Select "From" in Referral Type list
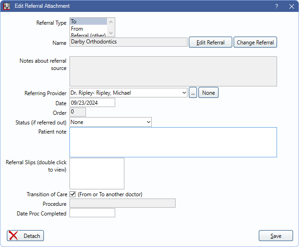Screen dimensions: 299x247 (x=88, y=29)
